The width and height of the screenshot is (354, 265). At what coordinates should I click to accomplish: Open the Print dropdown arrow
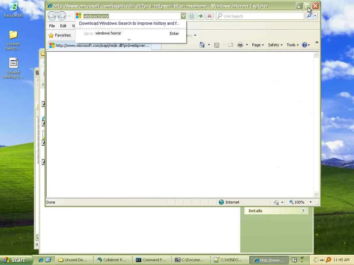point(247,45)
